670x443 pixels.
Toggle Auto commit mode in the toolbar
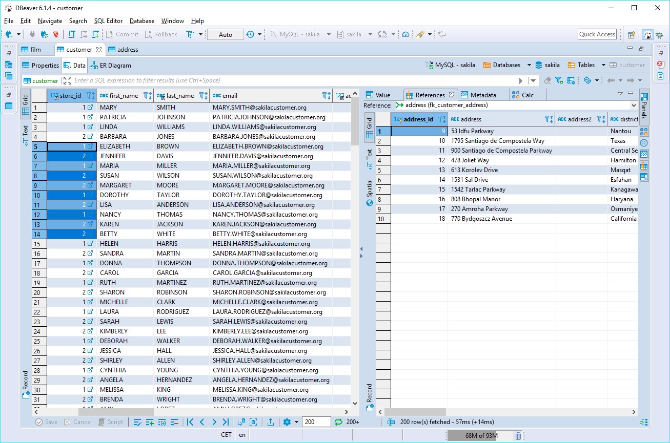point(225,34)
